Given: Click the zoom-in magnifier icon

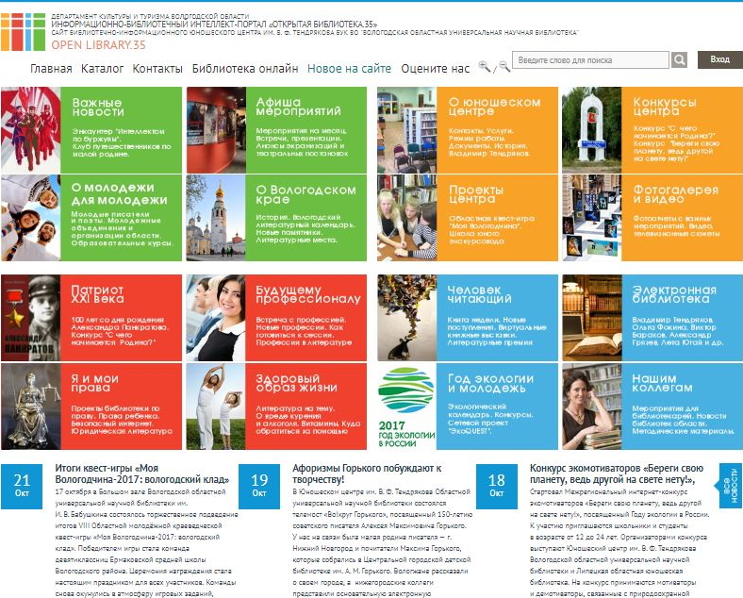Looking at the screenshot, I should tap(485, 66).
